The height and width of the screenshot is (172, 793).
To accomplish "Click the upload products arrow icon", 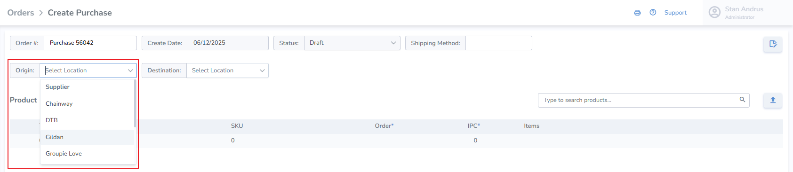I will [x=773, y=100].
